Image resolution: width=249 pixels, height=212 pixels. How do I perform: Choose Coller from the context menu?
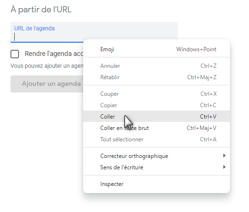click(x=157, y=117)
